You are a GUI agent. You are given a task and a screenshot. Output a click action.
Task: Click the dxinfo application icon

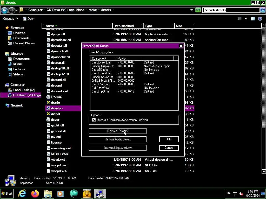48,102
